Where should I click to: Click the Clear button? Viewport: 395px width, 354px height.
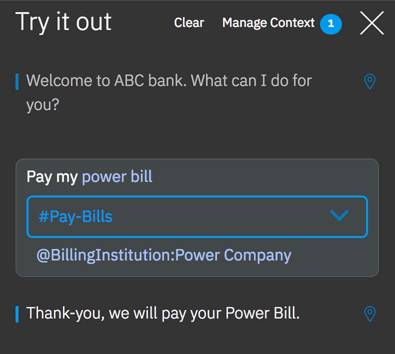(x=189, y=23)
